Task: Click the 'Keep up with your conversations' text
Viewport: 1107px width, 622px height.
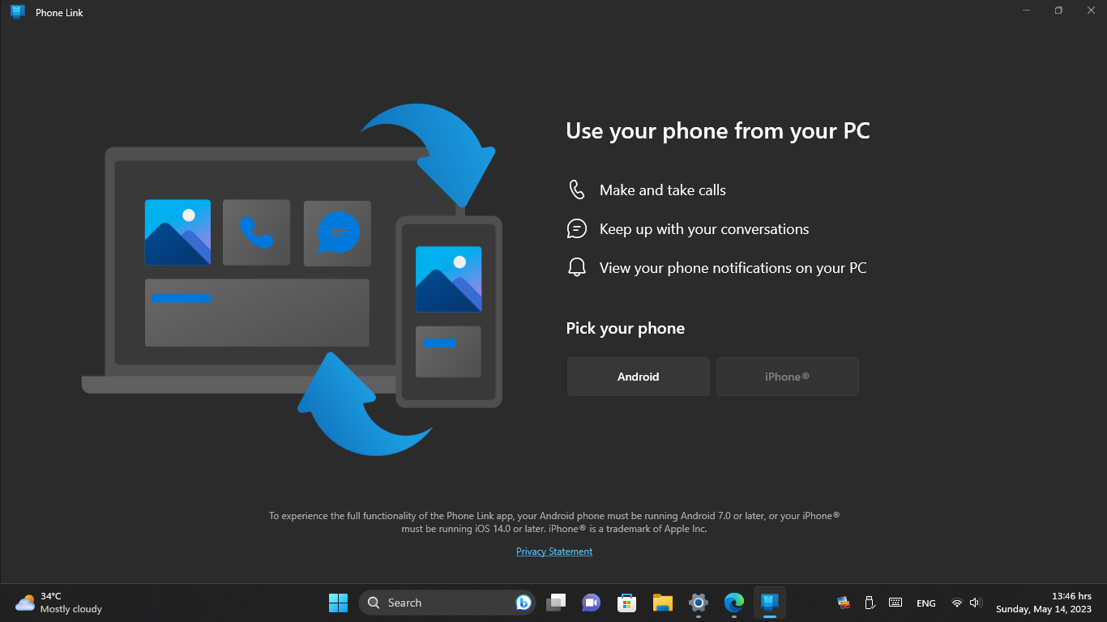Action: (x=704, y=229)
